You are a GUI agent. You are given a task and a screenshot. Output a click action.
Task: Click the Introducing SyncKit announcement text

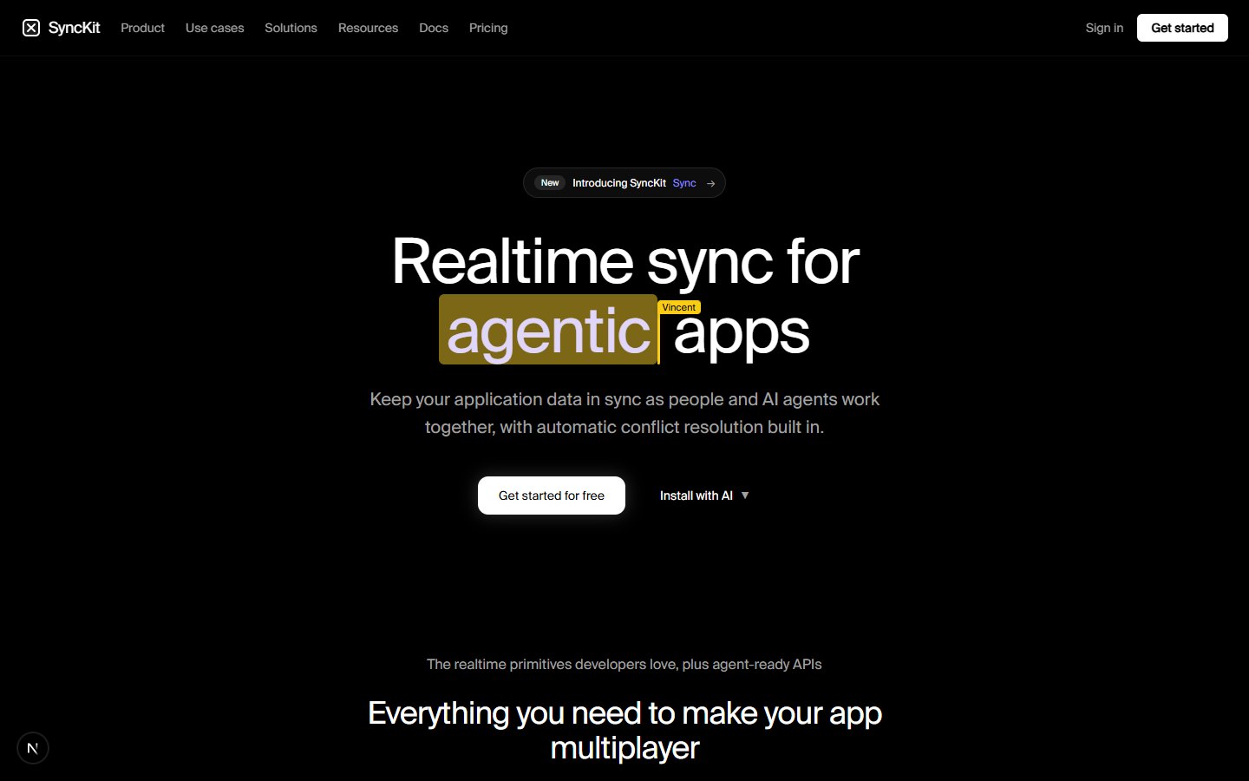(619, 183)
